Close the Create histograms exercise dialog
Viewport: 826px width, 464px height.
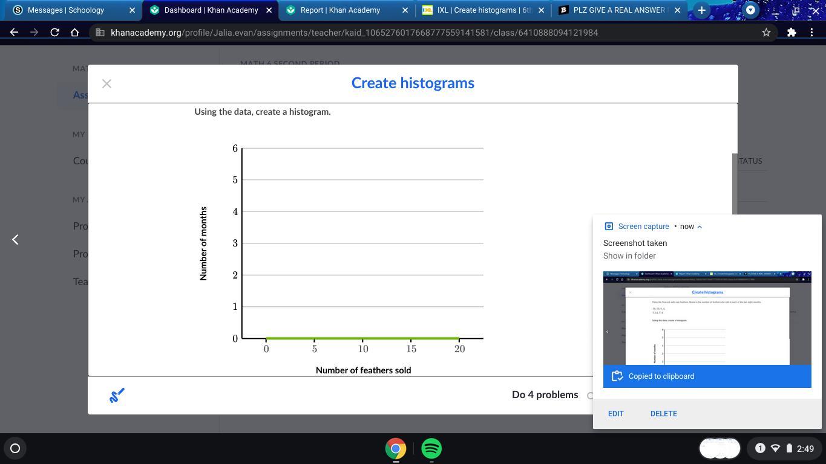107,83
